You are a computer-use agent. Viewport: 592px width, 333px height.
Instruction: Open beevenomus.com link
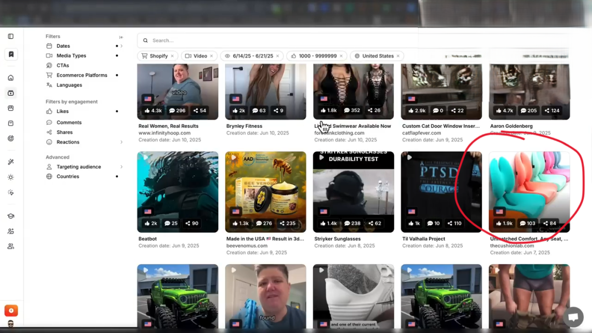[247, 245]
